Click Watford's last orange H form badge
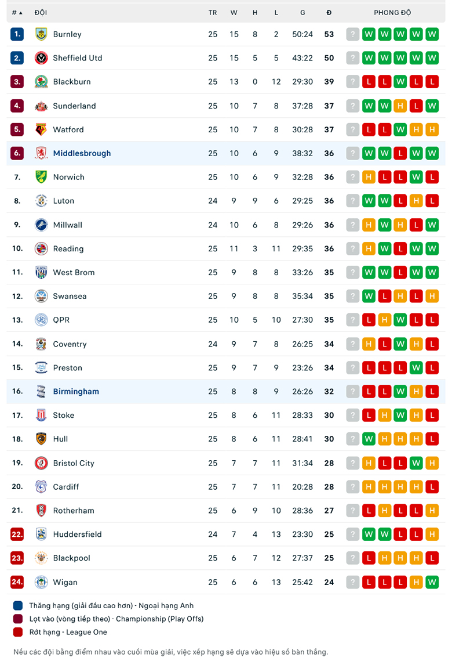Screen dimensions: 452x661 (x=432, y=129)
